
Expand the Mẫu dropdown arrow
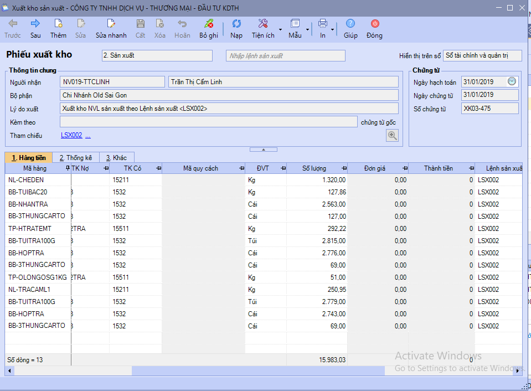click(307, 29)
